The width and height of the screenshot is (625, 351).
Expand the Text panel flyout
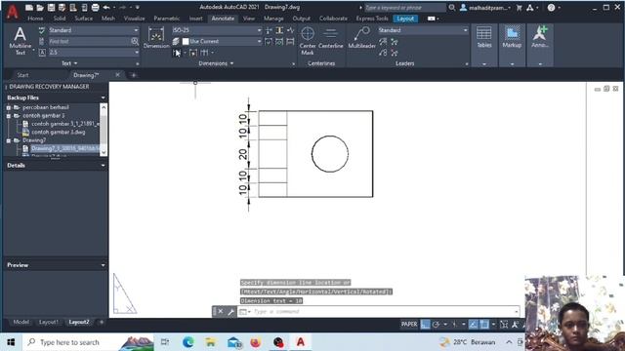coord(69,63)
